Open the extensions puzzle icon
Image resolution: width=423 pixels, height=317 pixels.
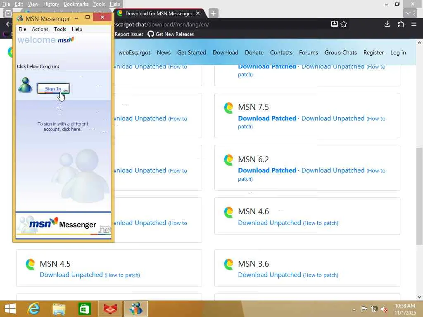click(401, 24)
